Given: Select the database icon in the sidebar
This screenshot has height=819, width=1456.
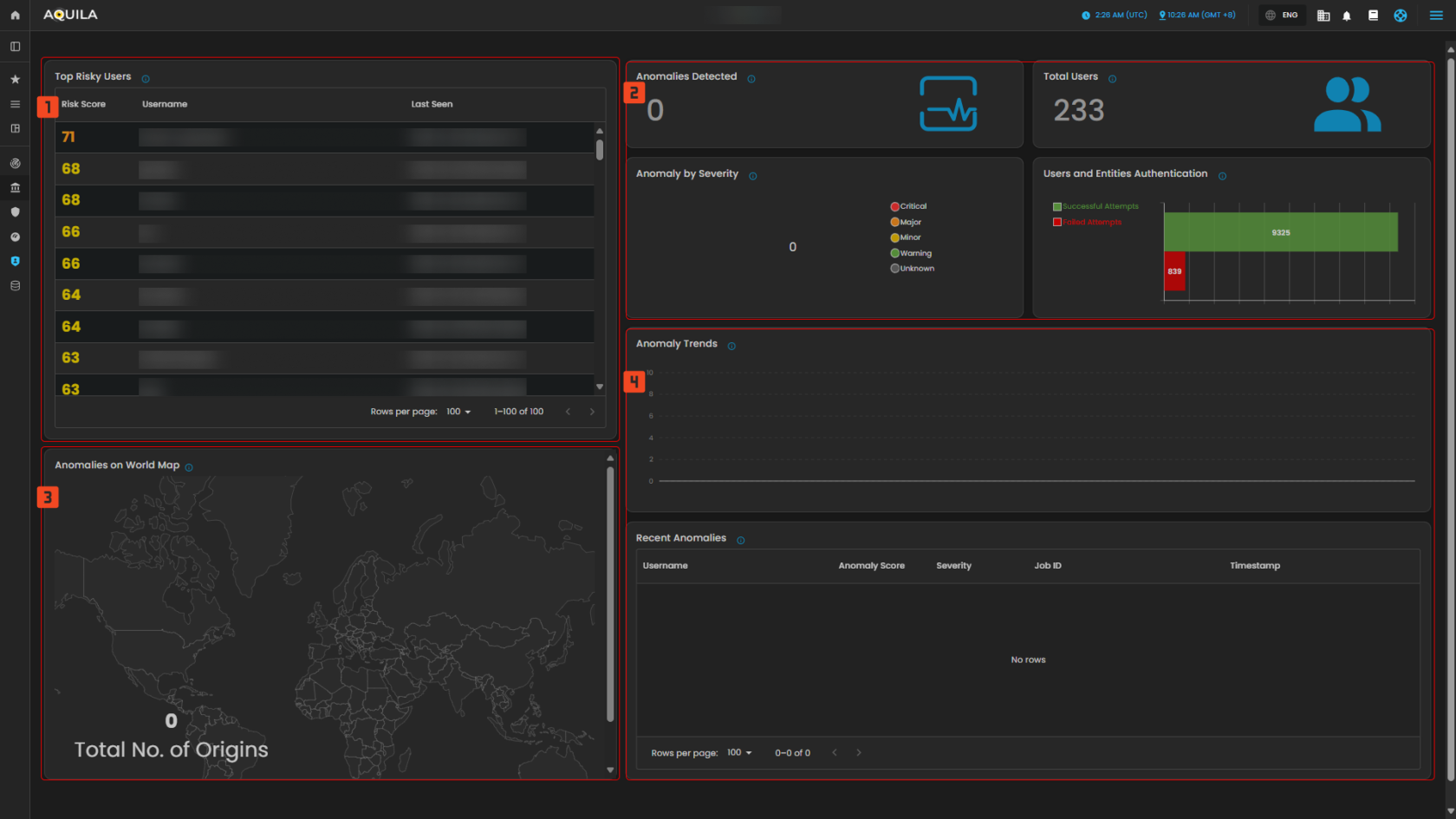Looking at the screenshot, I should [x=15, y=285].
